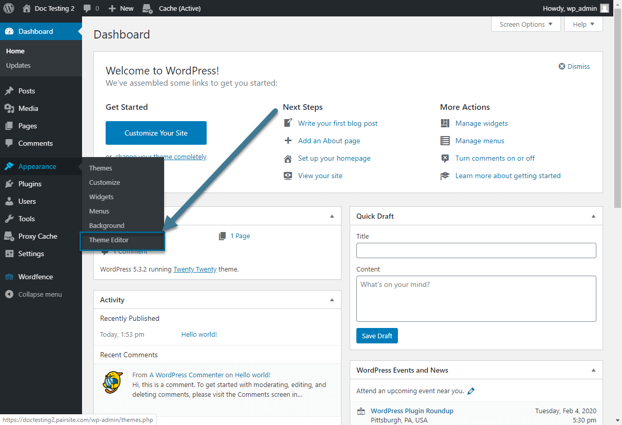Image resolution: width=622 pixels, height=425 pixels.
Task: Open the Write your first blog post link
Action: (x=337, y=123)
